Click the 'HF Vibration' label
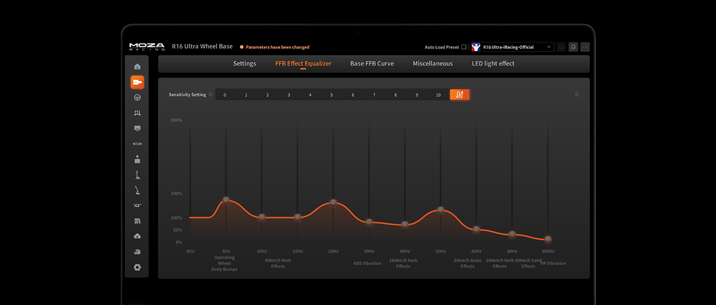The image size is (716, 305). click(554, 263)
